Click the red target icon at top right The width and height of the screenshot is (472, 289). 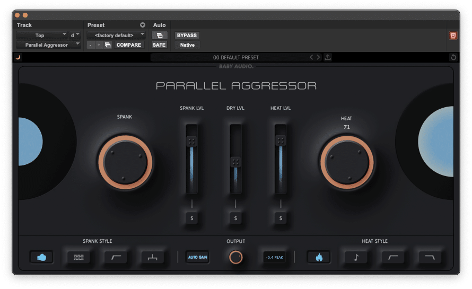[453, 36]
